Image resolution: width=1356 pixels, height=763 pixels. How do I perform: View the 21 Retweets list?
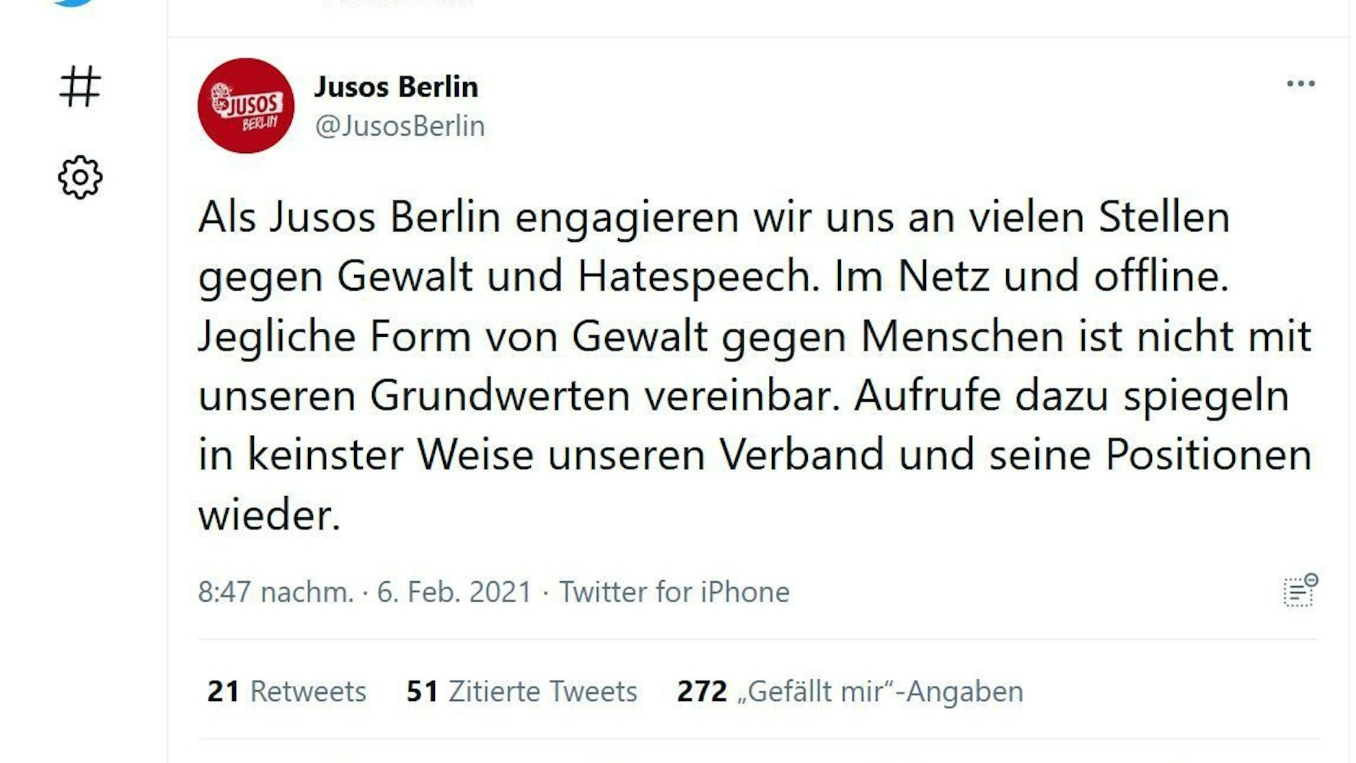coord(286,691)
